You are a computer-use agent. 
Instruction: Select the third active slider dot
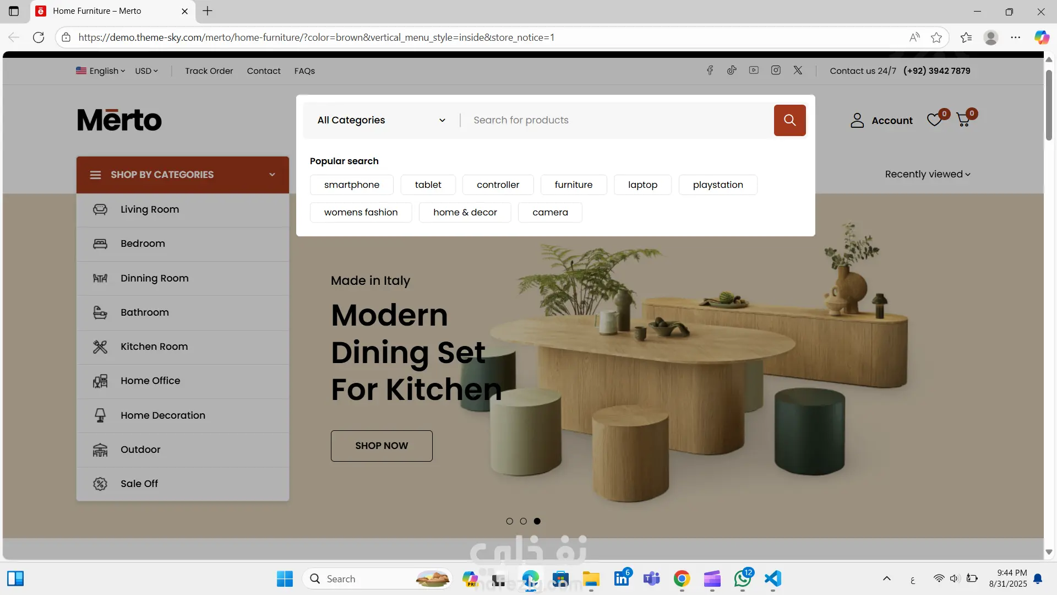coord(537,521)
